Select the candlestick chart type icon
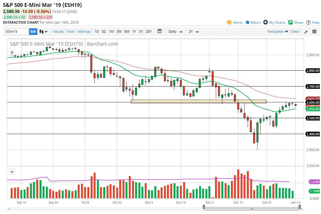 coord(42,32)
